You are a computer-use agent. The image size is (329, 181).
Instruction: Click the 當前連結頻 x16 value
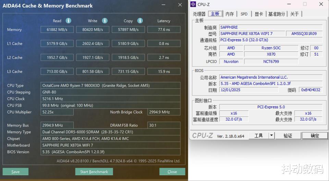click(234, 113)
